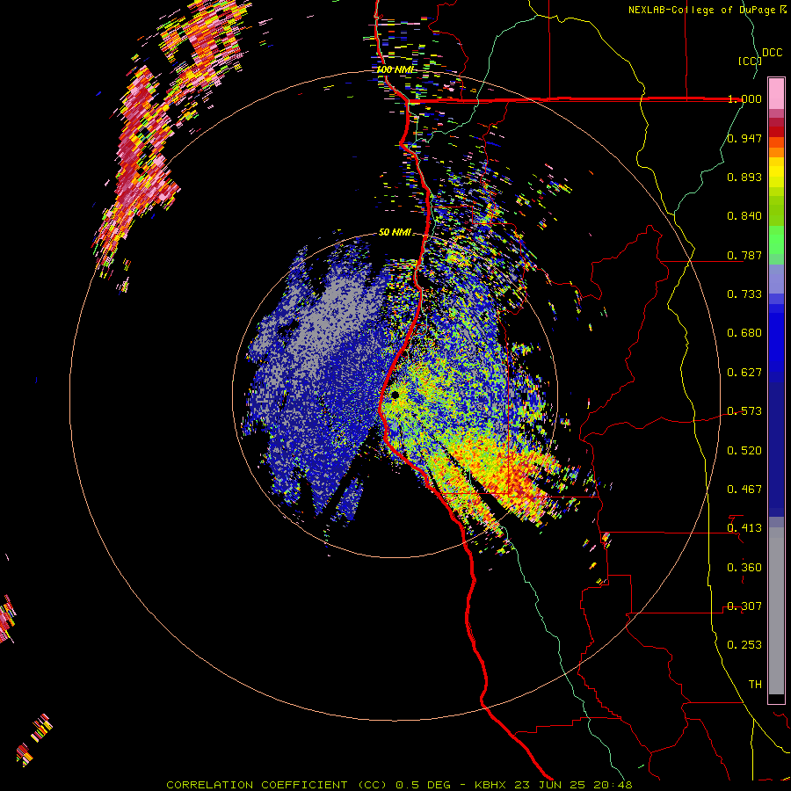Viewport: 791px width, 791px height.
Task: Pick the light pink swatch atop color bar
Action: click(x=776, y=94)
